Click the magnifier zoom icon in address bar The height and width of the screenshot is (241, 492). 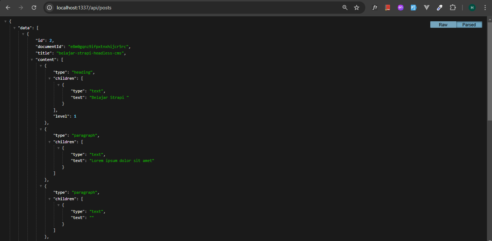[x=345, y=7]
